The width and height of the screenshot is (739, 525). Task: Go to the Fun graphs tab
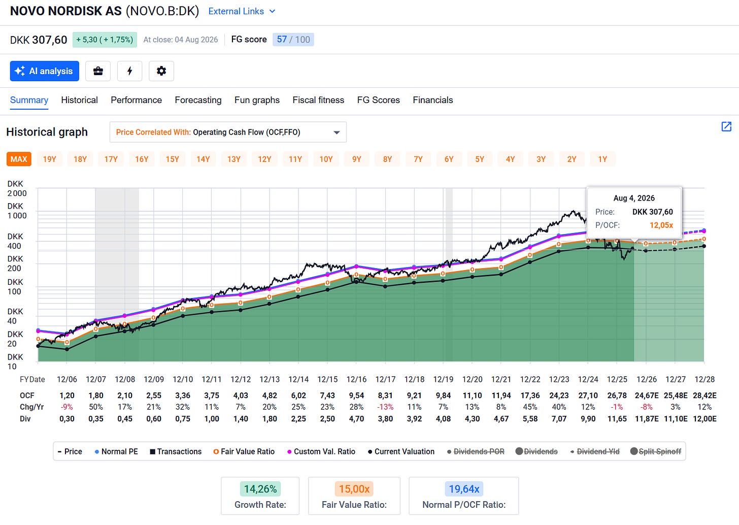click(257, 100)
